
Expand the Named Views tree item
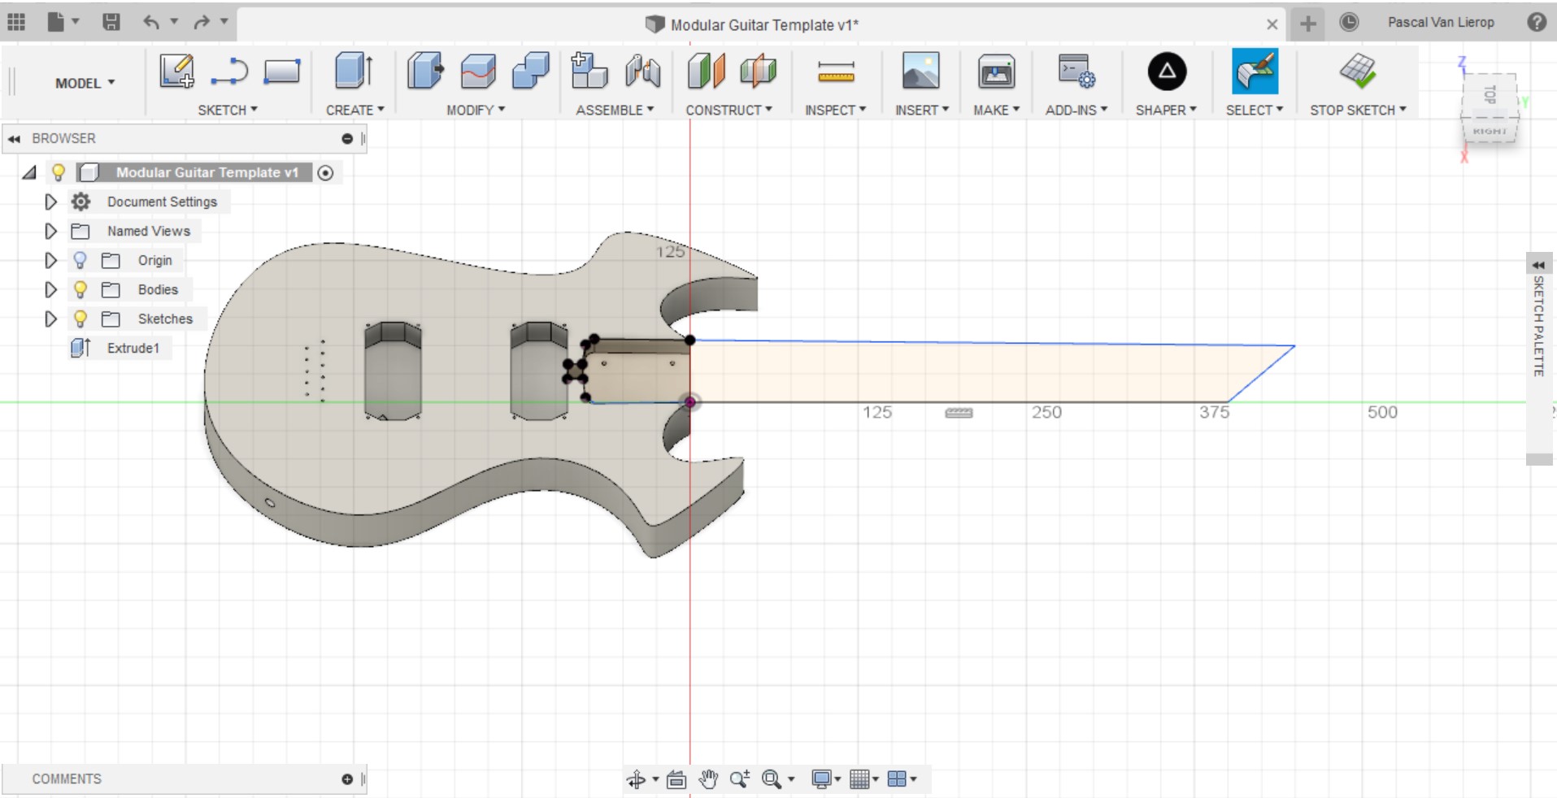50,231
